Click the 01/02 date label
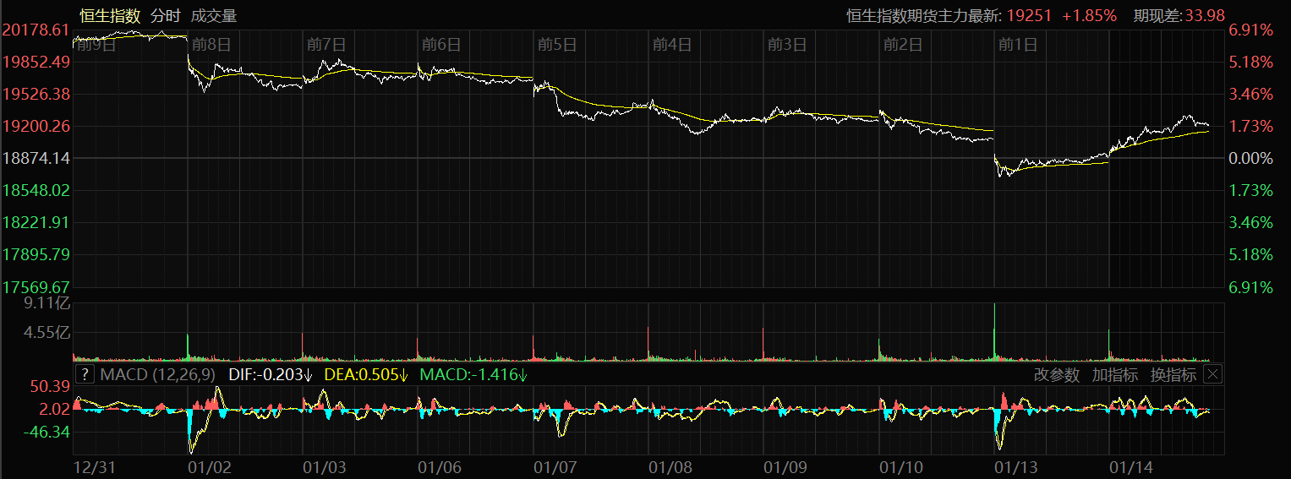 208,466
